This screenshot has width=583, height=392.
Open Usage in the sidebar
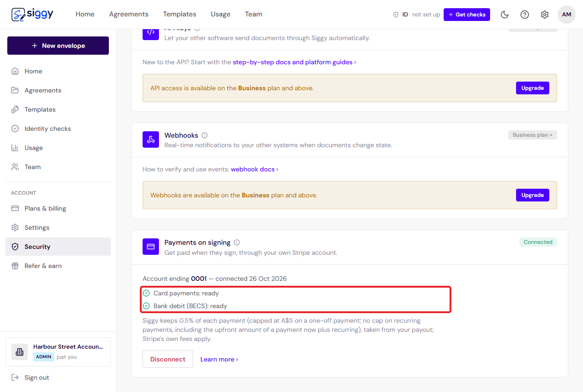pyautogui.click(x=58, y=148)
